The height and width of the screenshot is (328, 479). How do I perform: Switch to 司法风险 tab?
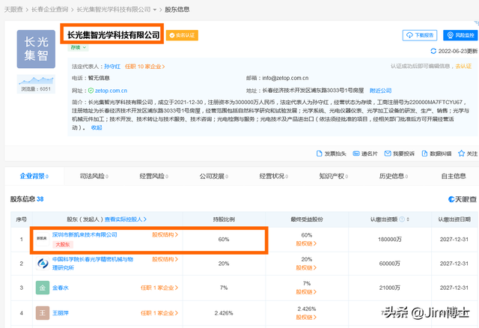pyautogui.click(x=94, y=176)
